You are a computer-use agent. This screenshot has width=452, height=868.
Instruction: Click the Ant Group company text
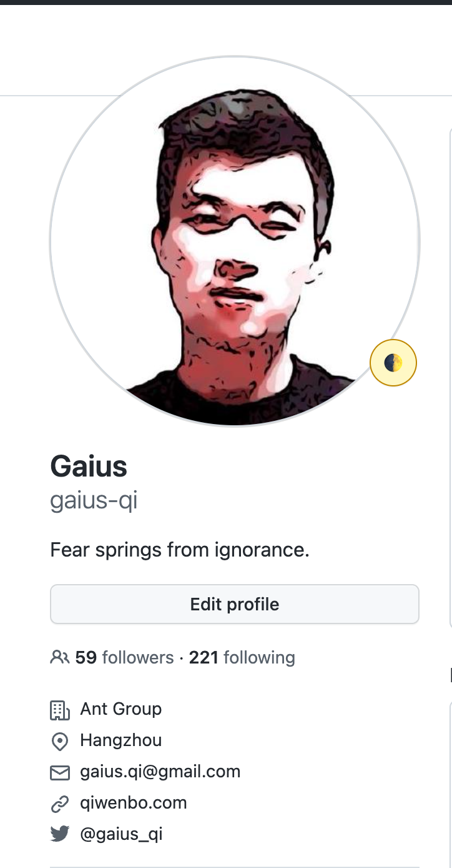pos(121,709)
